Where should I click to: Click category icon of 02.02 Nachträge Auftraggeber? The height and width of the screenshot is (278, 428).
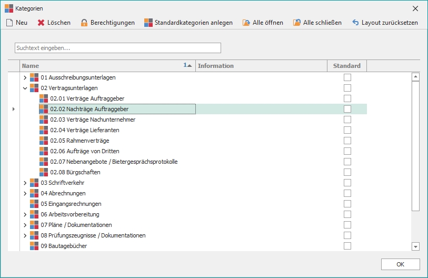(x=44, y=109)
